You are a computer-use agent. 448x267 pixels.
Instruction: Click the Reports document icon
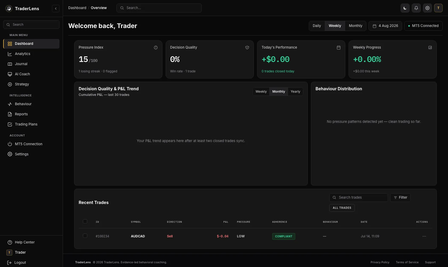point(10,114)
